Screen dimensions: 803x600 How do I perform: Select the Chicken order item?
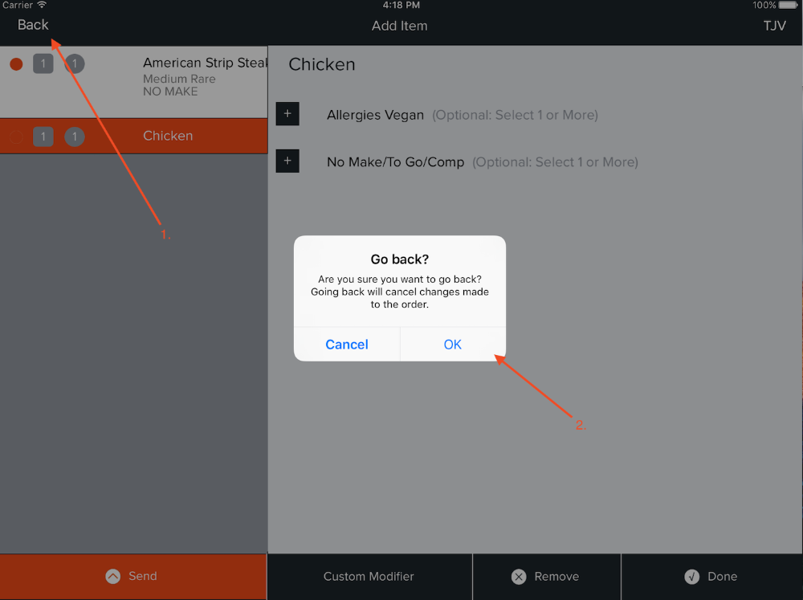click(133, 137)
